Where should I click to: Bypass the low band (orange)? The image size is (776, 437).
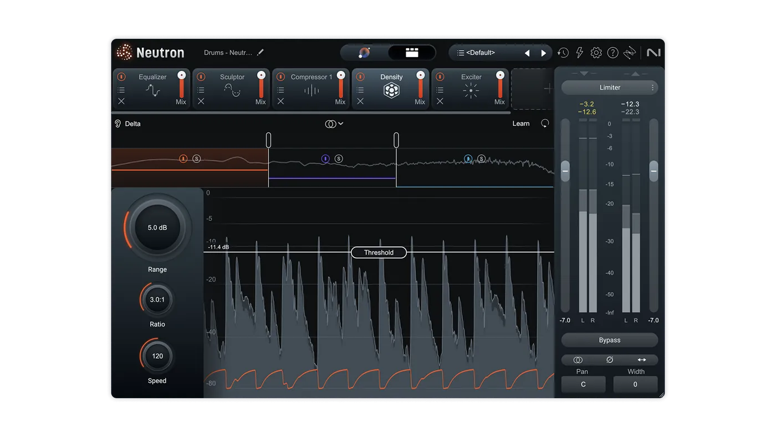click(183, 159)
